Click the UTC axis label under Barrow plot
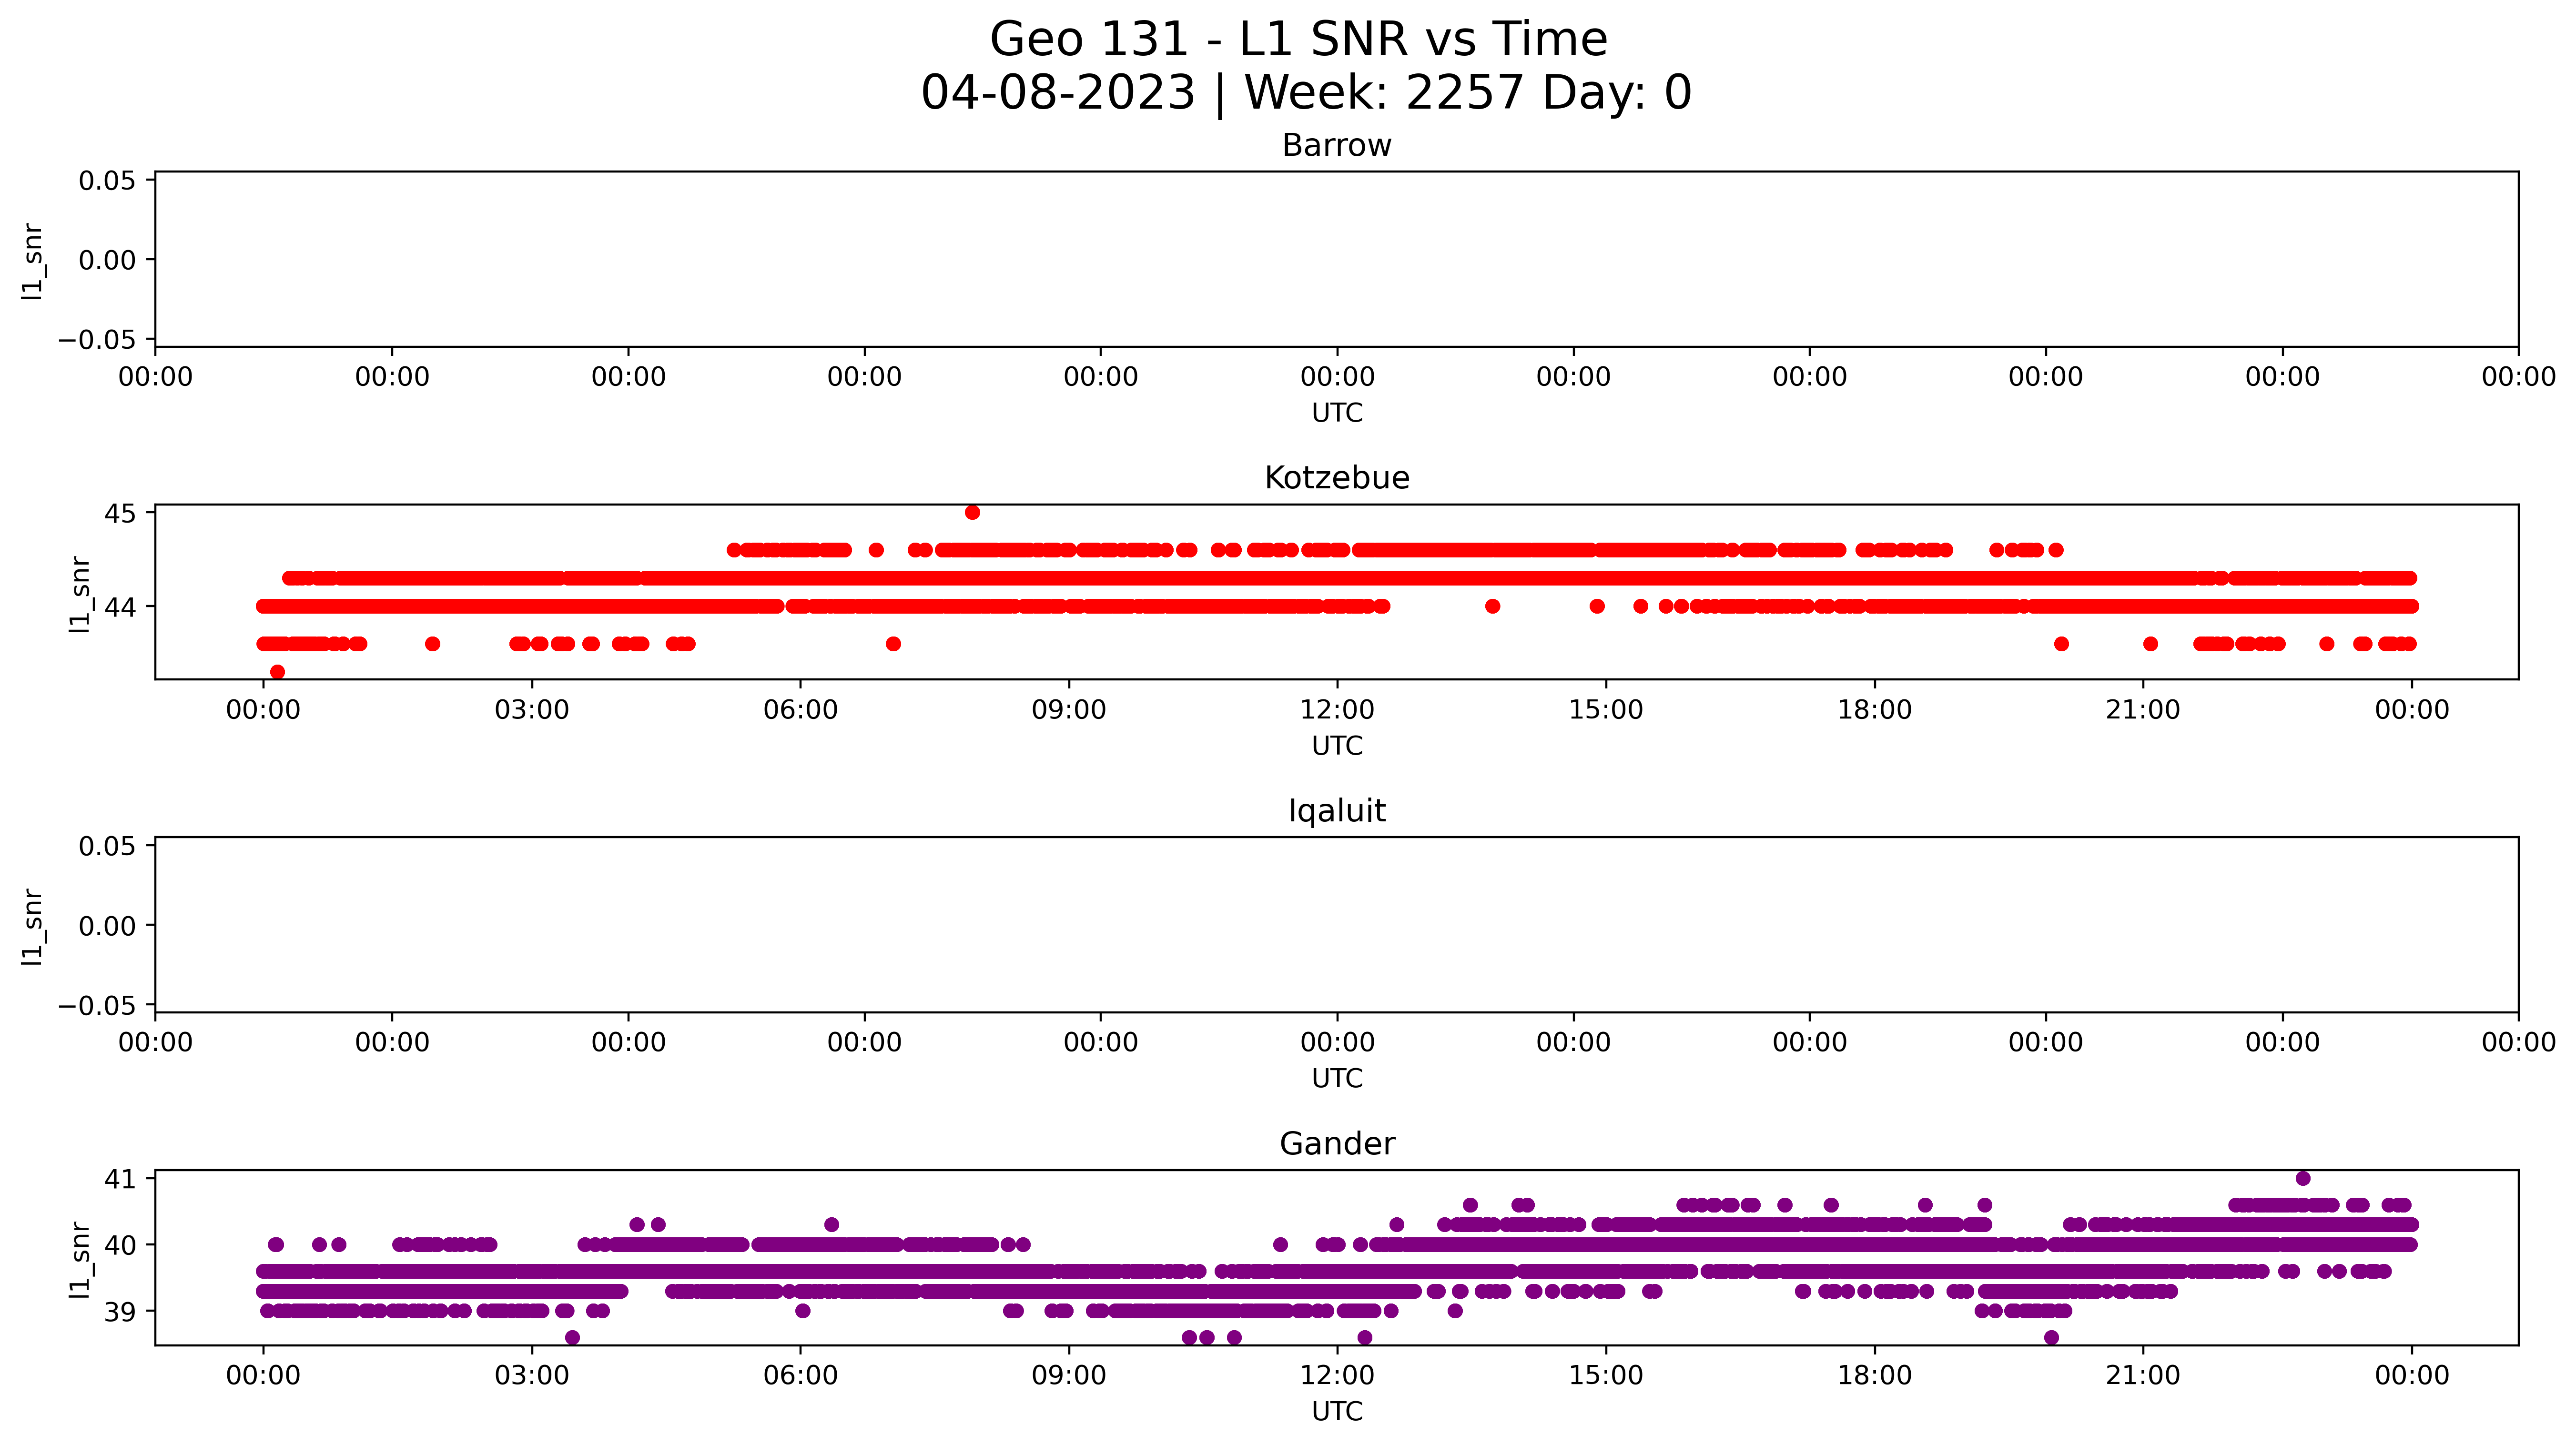Image resolution: width=2576 pixels, height=1445 pixels. click(x=1337, y=413)
